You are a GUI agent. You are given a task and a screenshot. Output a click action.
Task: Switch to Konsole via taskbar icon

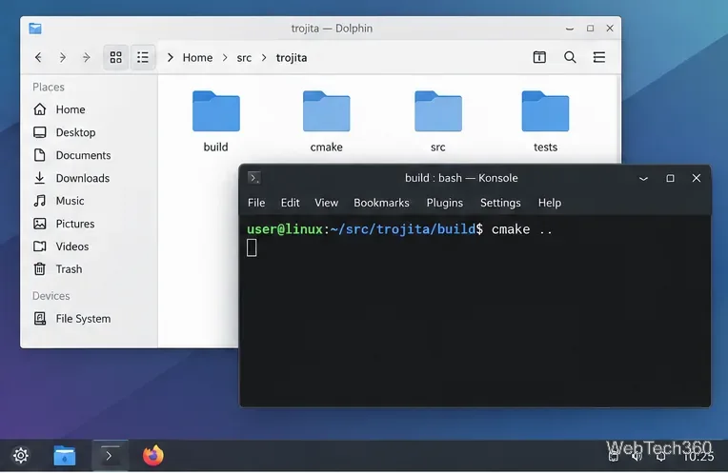pos(110,455)
